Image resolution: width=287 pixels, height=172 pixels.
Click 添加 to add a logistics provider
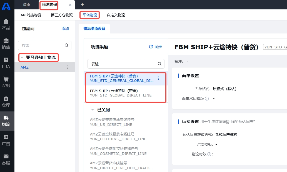pyautogui.click(x=65, y=28)
